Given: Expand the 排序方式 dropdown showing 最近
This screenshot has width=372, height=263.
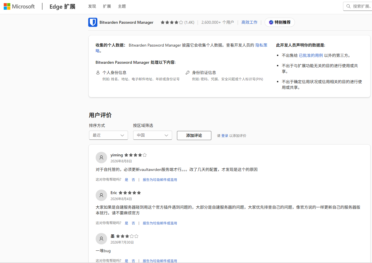Looking at the screenshot, I should coord(109,135).
